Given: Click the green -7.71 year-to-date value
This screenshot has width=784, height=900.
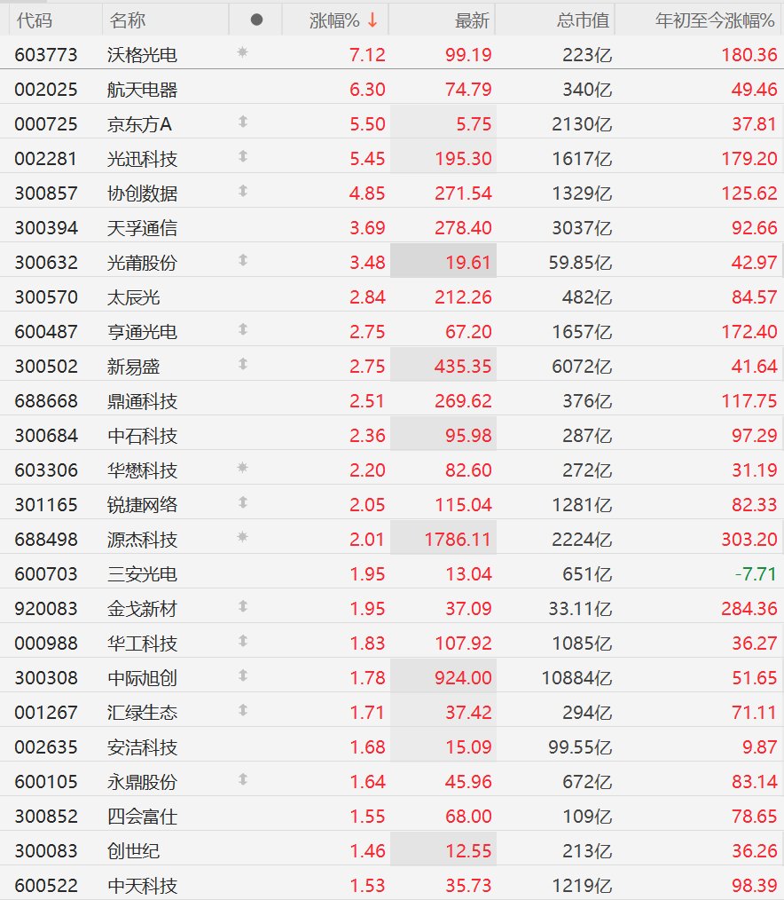Looking at the screenshot, I should [756, 574].
